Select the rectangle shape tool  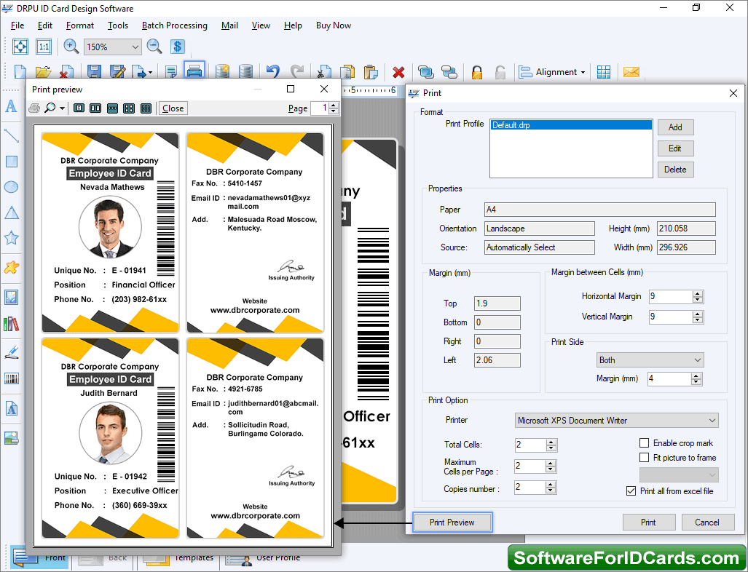point(11,161)
